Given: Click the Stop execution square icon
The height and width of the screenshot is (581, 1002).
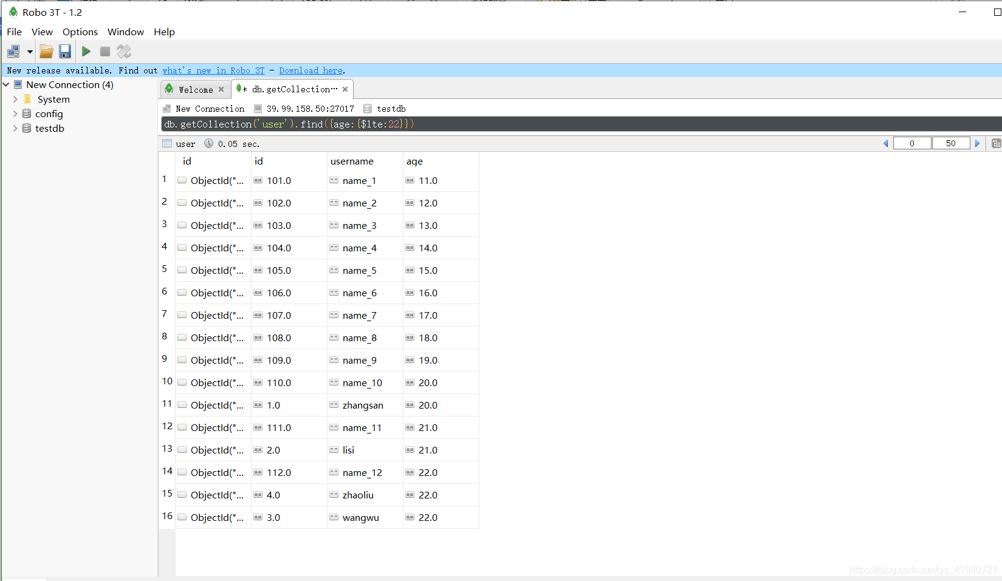Looking at the screenshot, I should (105, 52).
